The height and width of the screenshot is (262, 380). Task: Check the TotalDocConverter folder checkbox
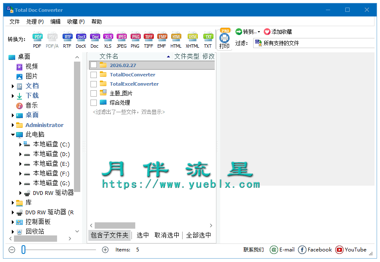pos(93,75)
